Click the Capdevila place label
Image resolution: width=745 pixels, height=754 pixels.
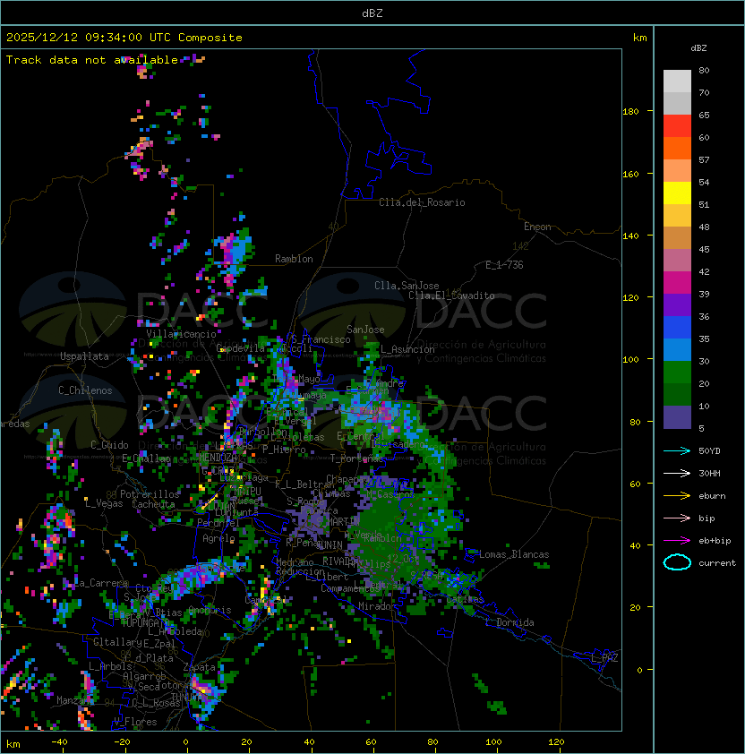tap(240, 348)
